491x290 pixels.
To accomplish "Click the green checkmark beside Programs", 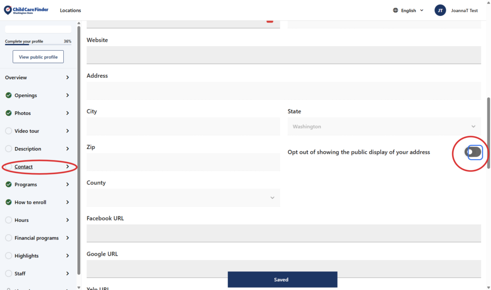I will coord(9,185).
